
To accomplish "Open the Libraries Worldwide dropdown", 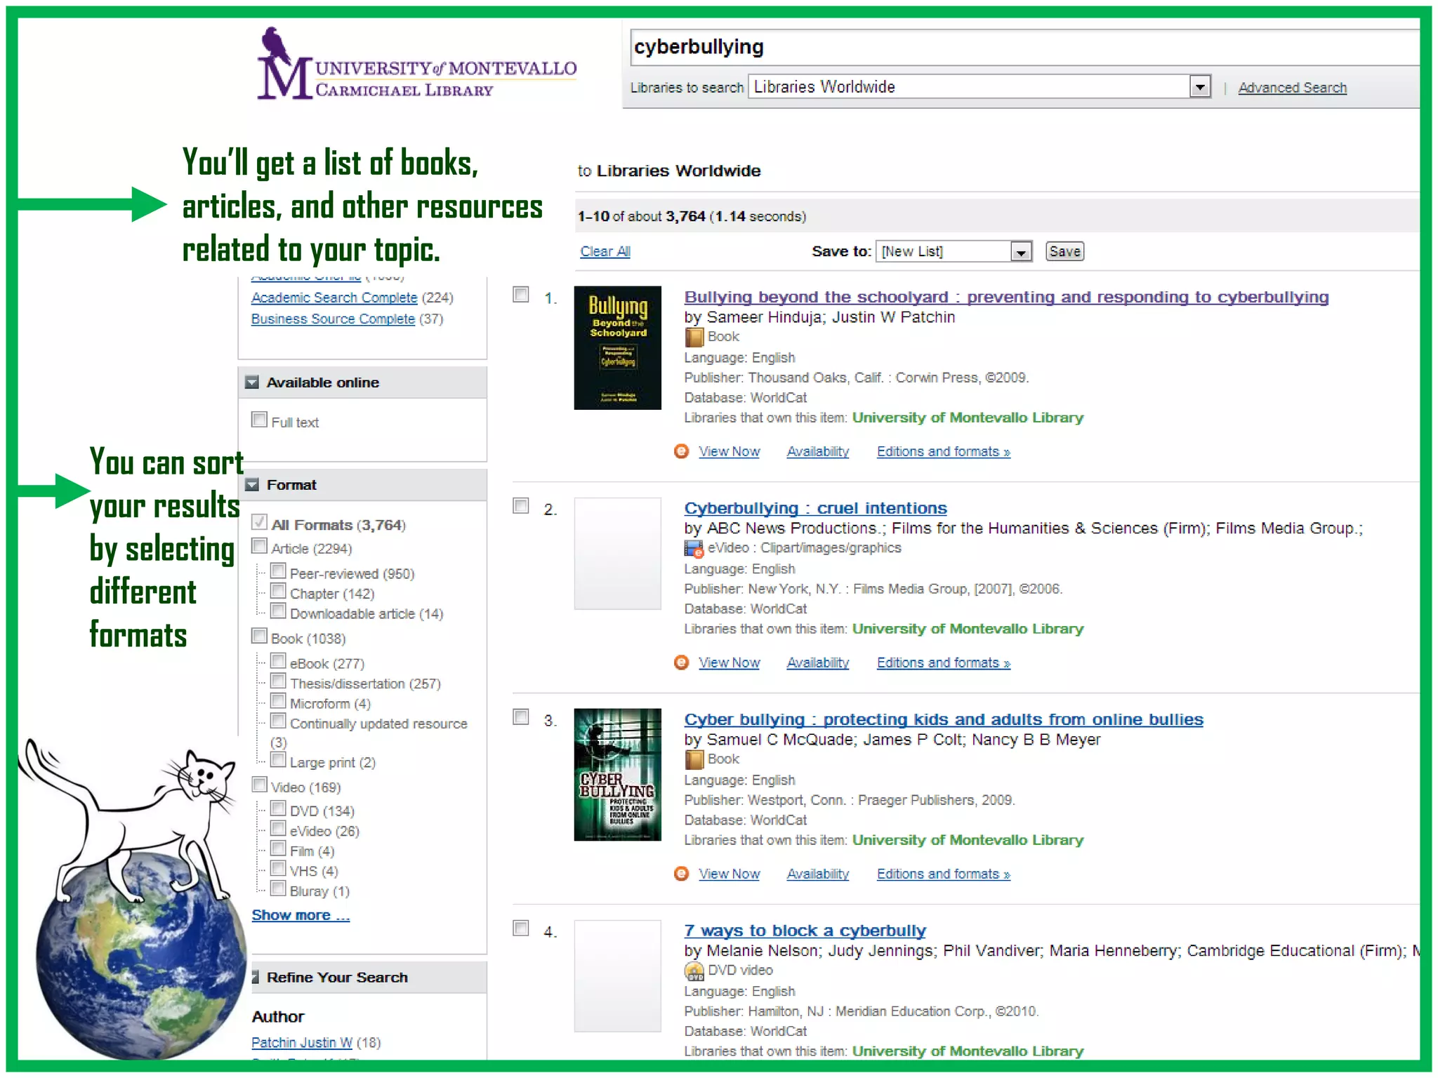I will 1200,87.
